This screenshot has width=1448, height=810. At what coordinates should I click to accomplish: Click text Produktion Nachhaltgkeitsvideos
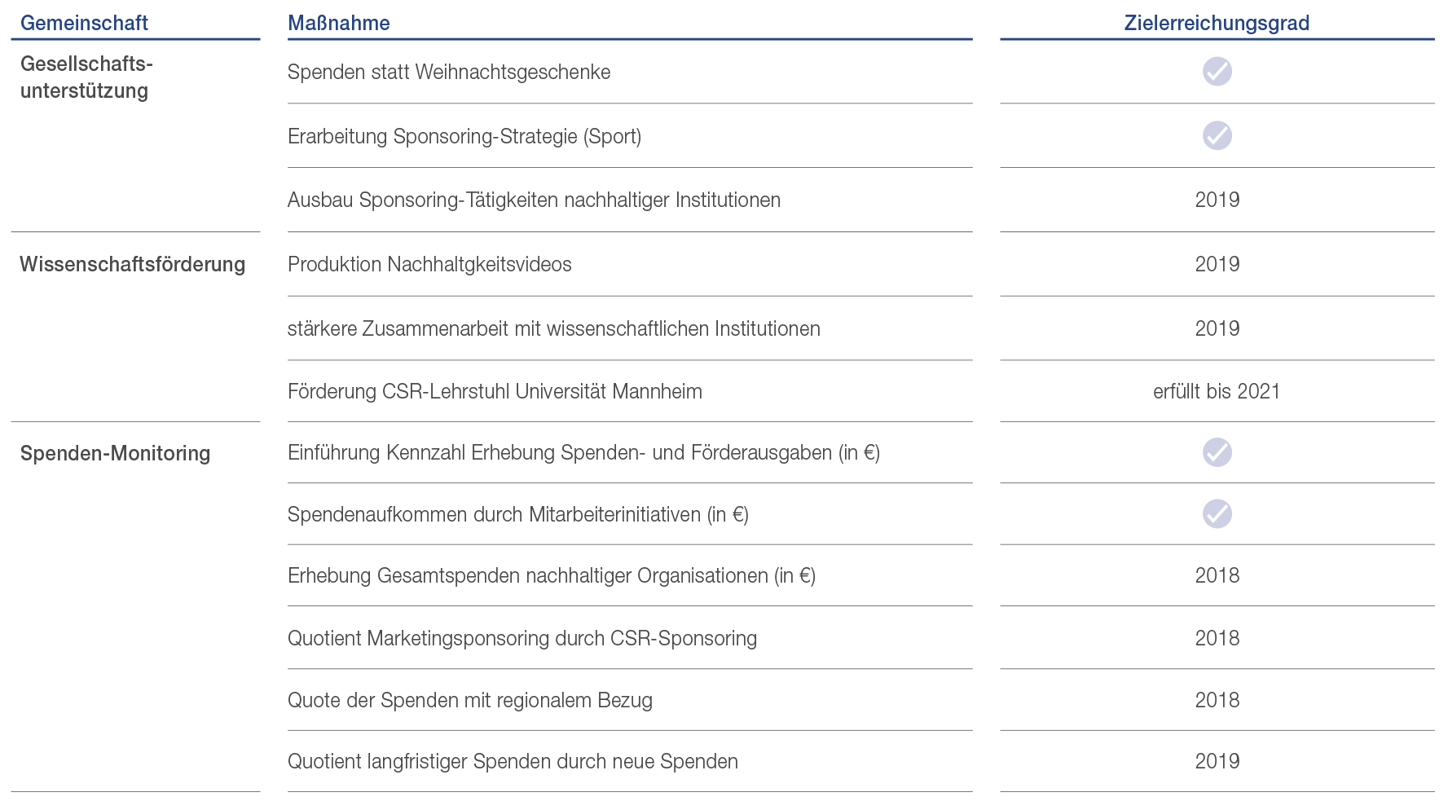(x=429, y=264)
